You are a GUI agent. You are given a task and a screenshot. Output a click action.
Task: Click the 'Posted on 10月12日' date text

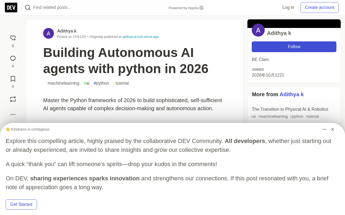72,37
